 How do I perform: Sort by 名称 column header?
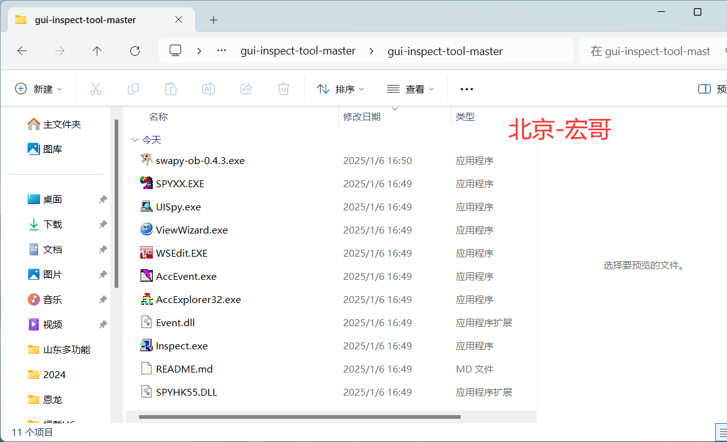(x=158, y=117)
